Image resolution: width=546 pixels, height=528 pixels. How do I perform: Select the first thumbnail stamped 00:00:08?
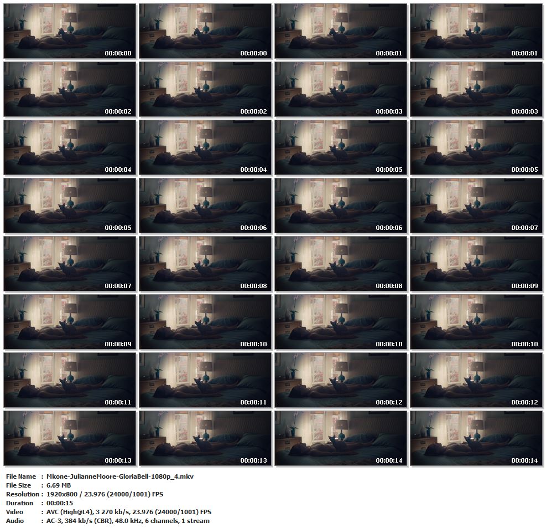point(205,264)
